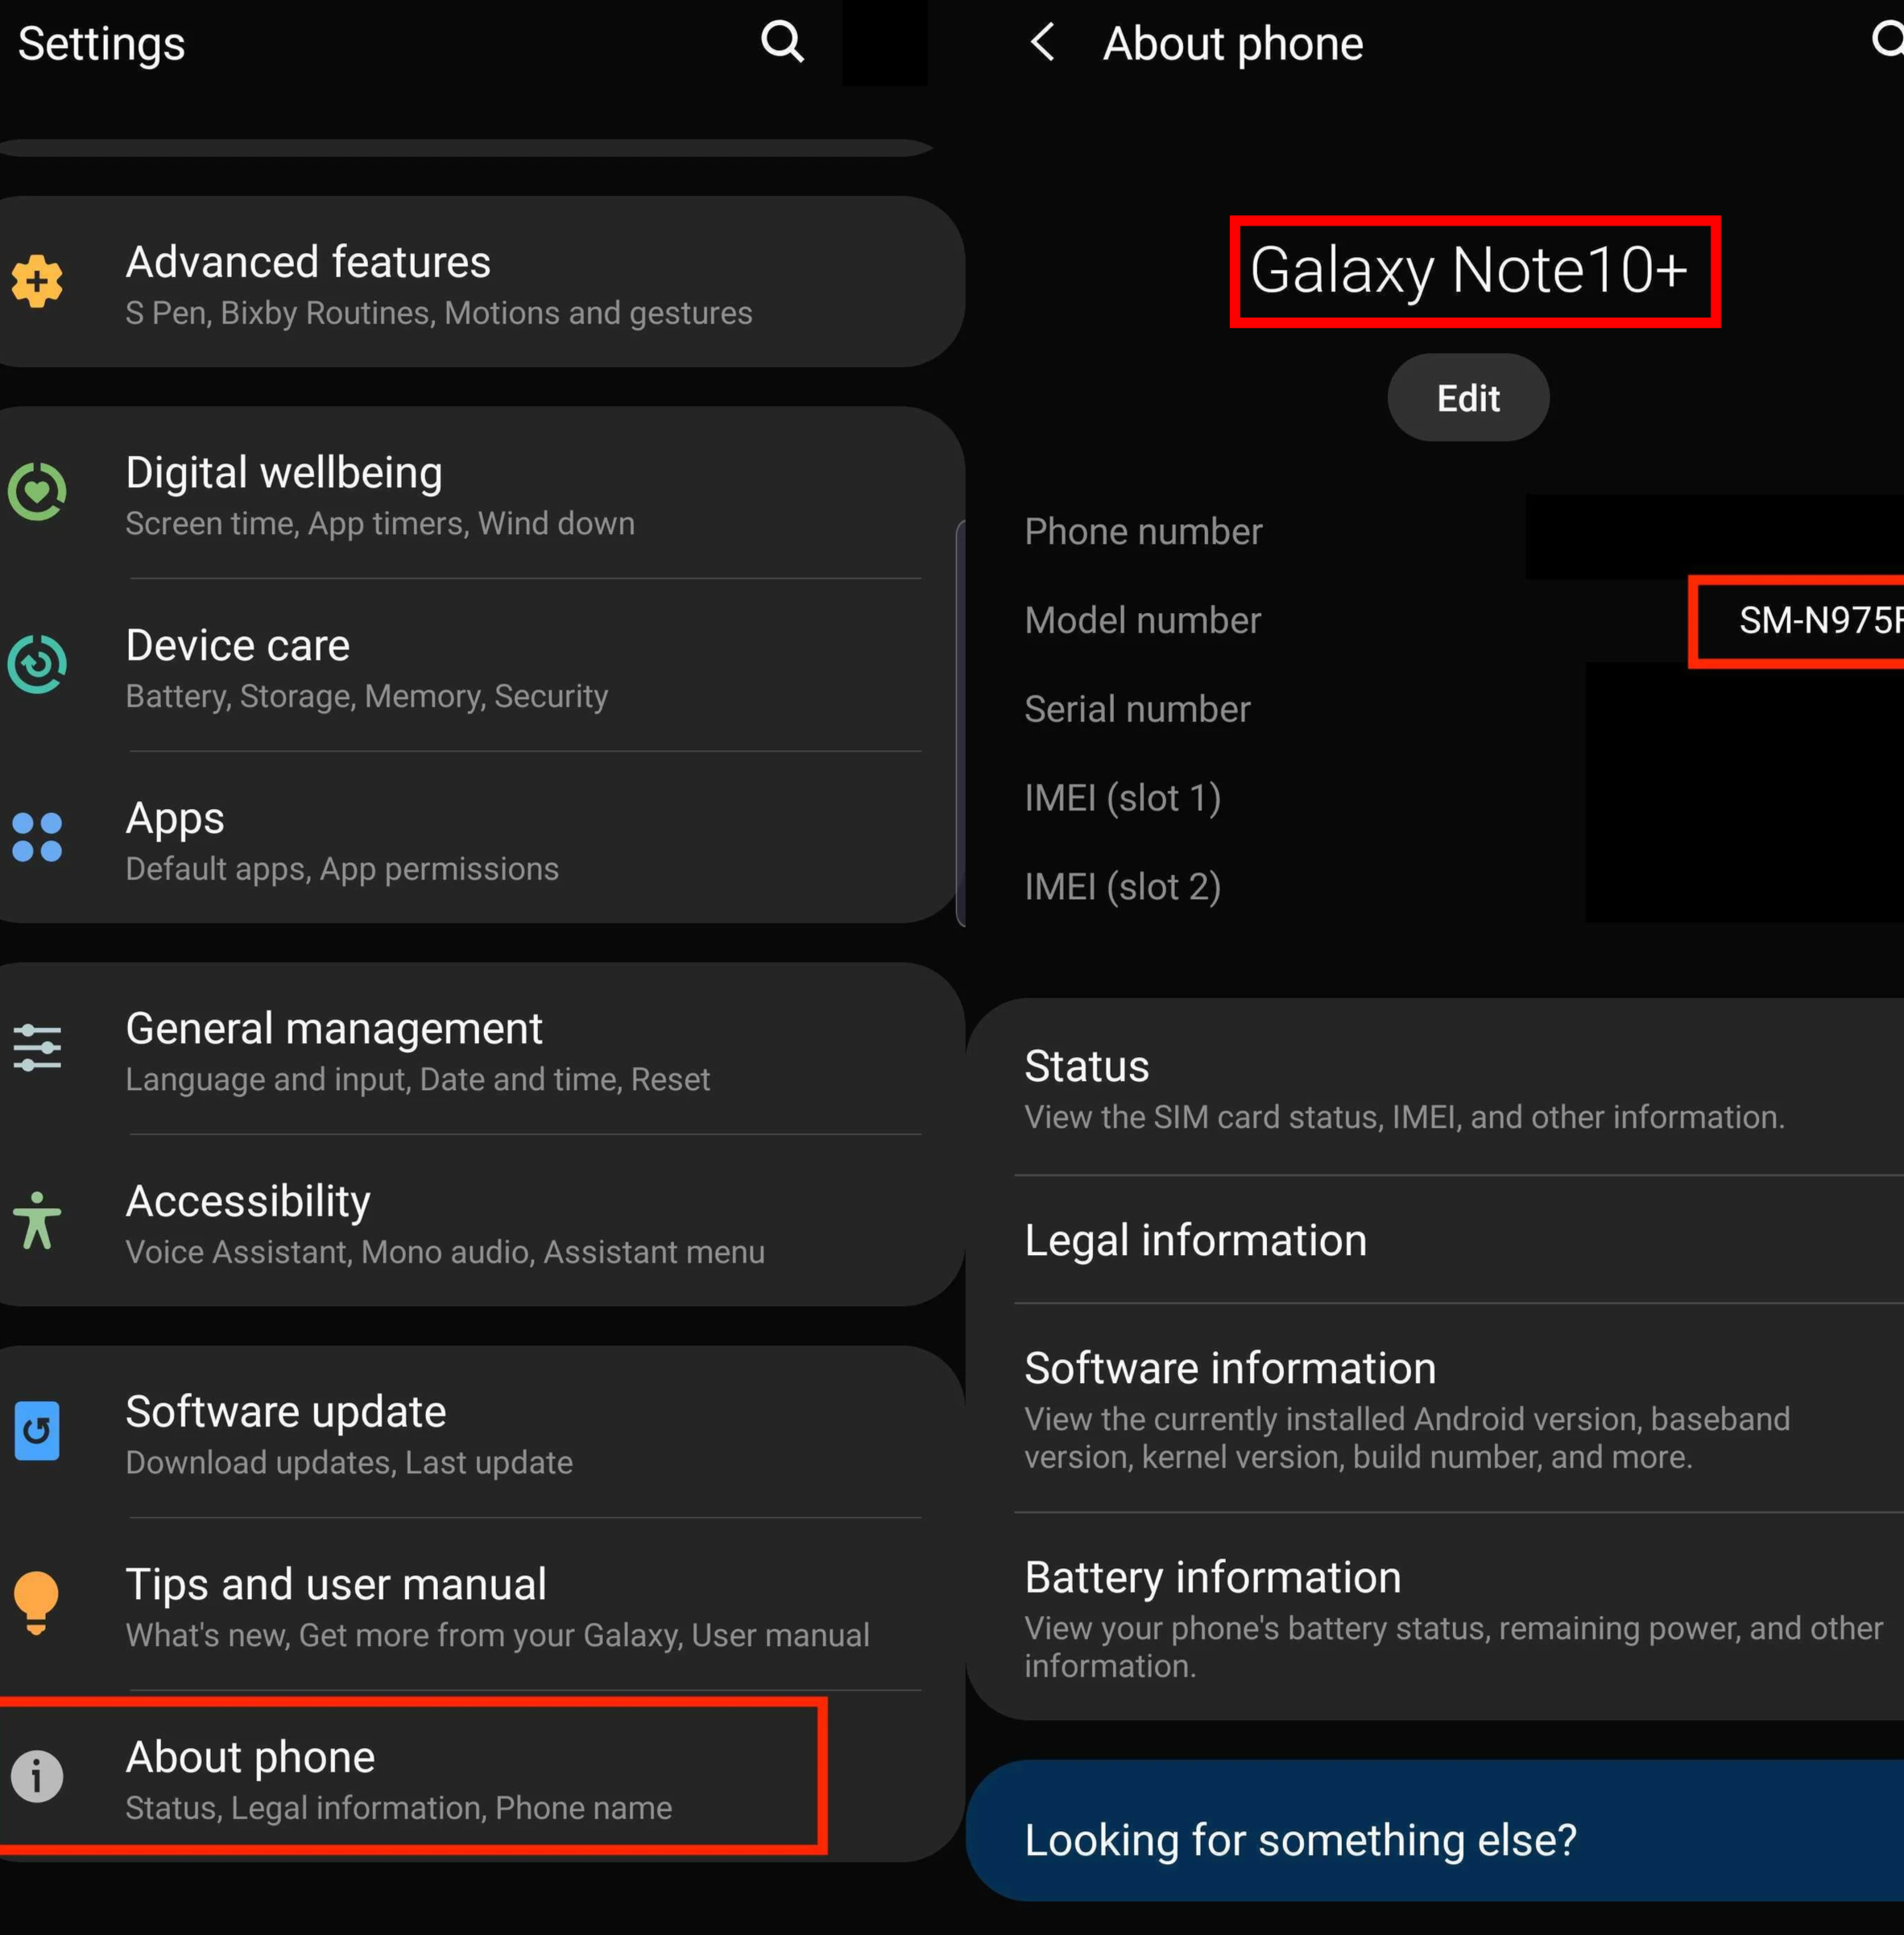Tap the teal Device care refresh icon
Image resolution: width=1904 pixels, height=1935 pixels.
pos(37,664)
